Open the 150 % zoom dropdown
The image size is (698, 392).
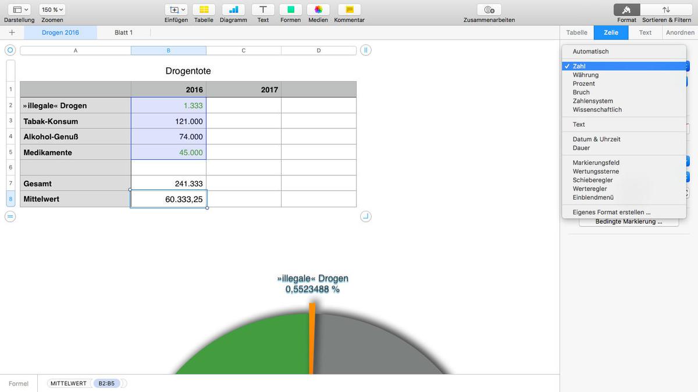pyautogui.click(x=52, y=10)
